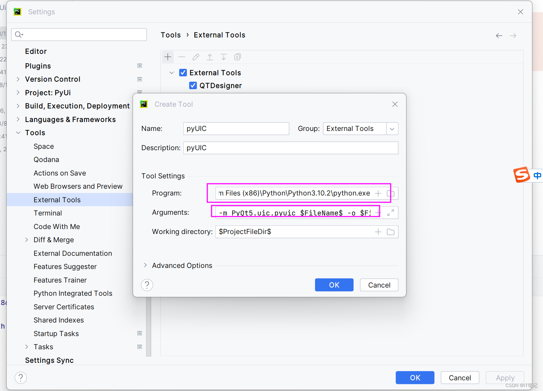
Task: Expand Advanced Options section
Action: click(x=145, y=265)
